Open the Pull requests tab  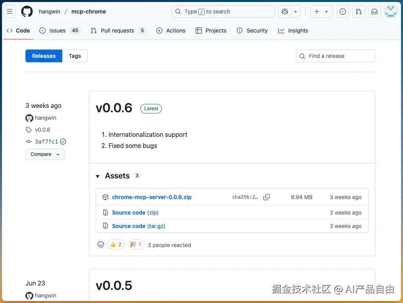click(x=119, y=31)
